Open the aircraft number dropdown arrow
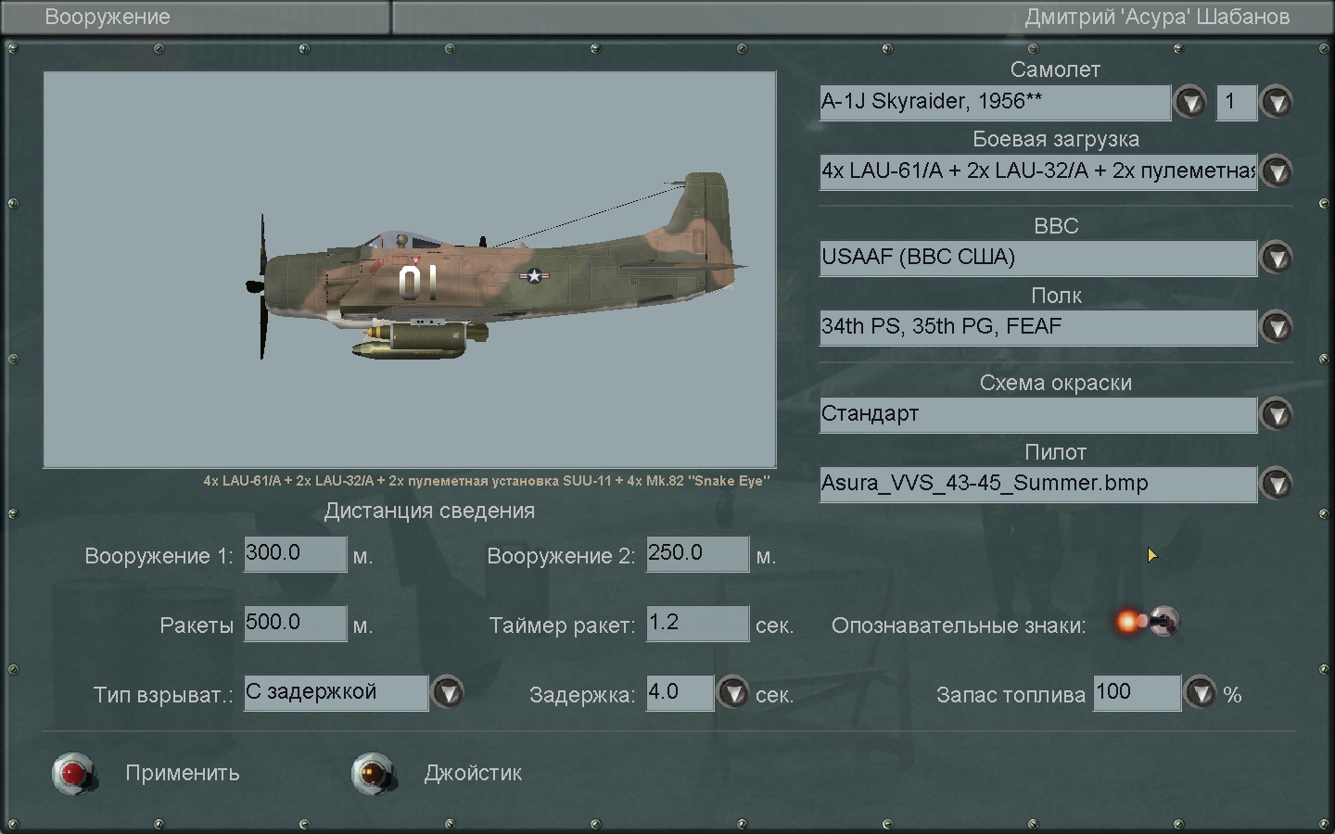Image resolution: width=1335 pixels, height=834 pixels. (x=1277, y=102)
